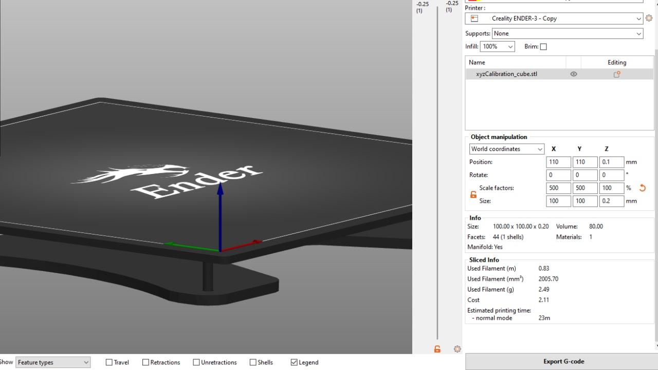This screenshot has height=370, width=658.
Task: Click the printer preset icon in Creality dropdown
Action: [474, 18]
